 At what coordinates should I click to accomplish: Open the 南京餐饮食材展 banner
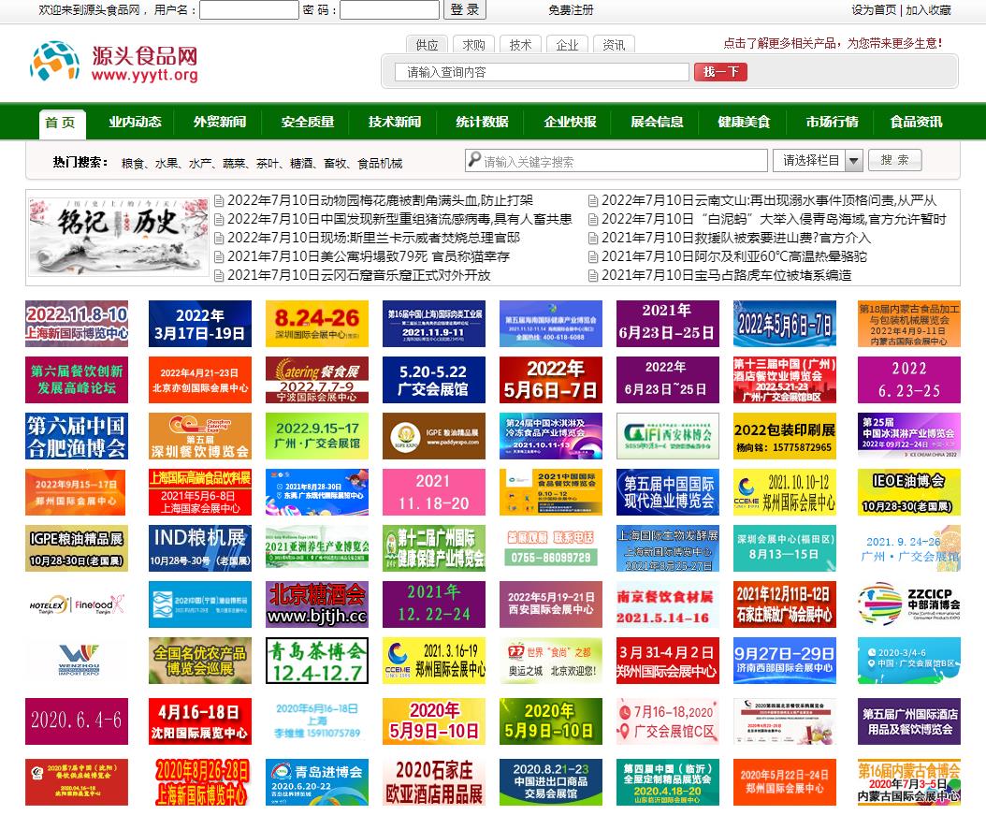668,604
